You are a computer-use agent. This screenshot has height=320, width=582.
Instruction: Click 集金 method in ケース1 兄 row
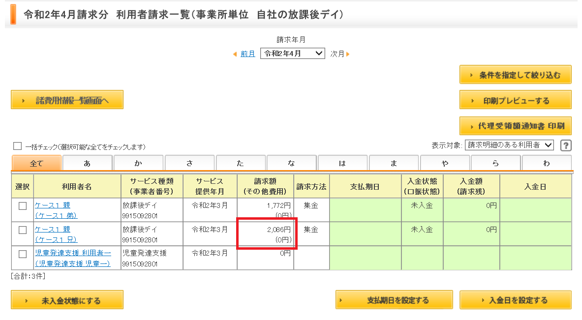click(311, 230)
